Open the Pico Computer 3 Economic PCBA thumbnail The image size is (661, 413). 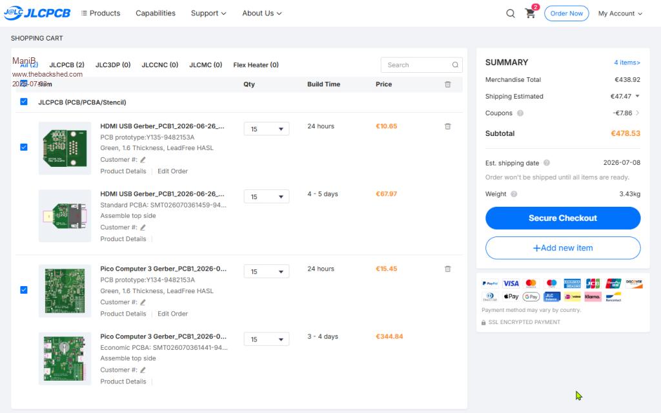pyautogui.click(x=65, y=359)
